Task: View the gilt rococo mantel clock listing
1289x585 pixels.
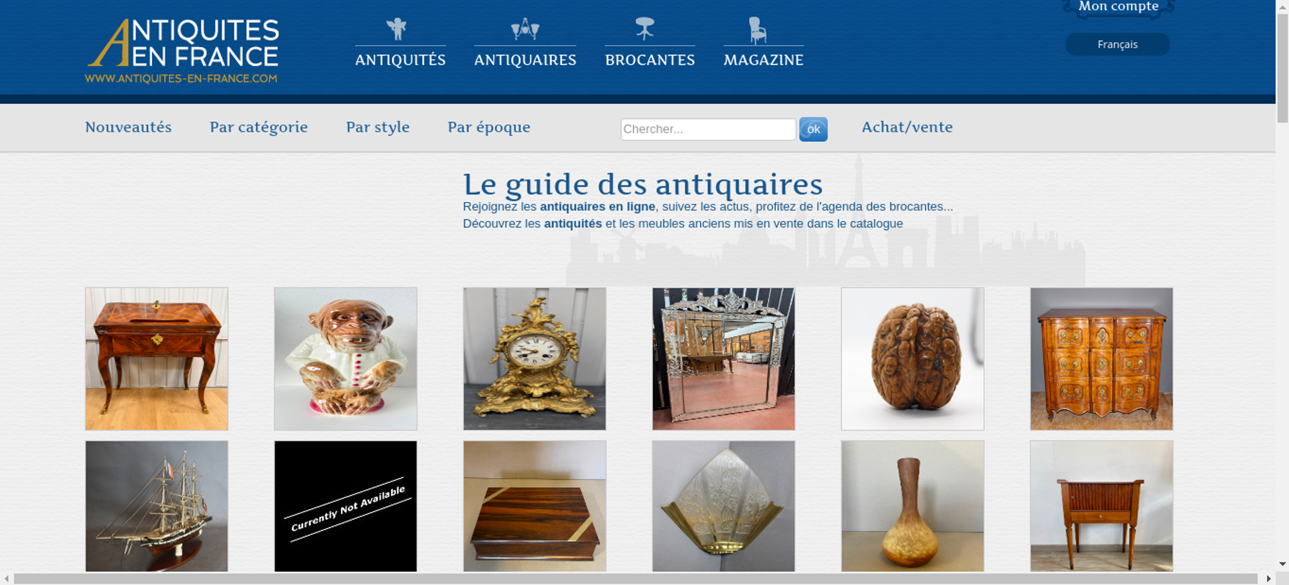Action: [x=534, y=359]
